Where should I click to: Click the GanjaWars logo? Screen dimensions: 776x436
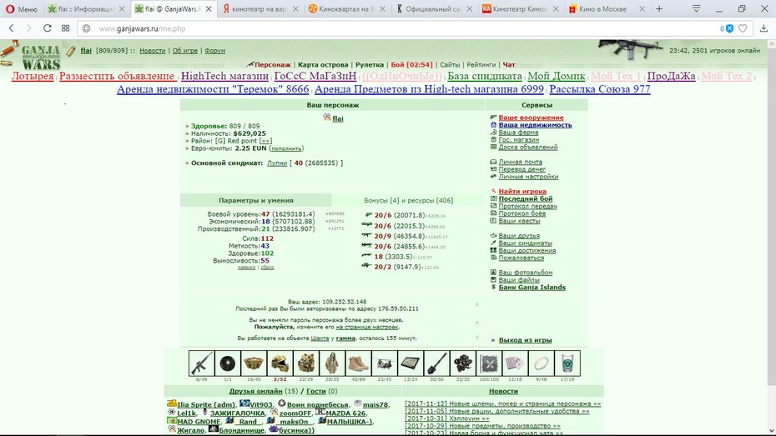pyautogui.click(x=41, y=57)
